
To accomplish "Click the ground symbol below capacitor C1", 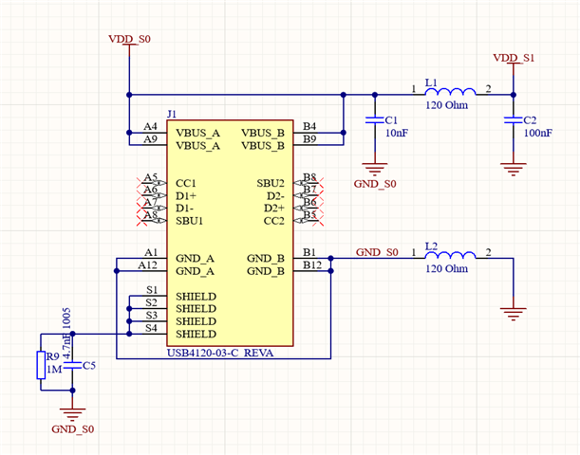I will tap(374, 169).
